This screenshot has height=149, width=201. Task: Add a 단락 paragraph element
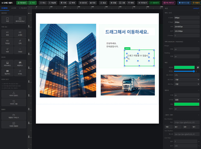[20, 42]
